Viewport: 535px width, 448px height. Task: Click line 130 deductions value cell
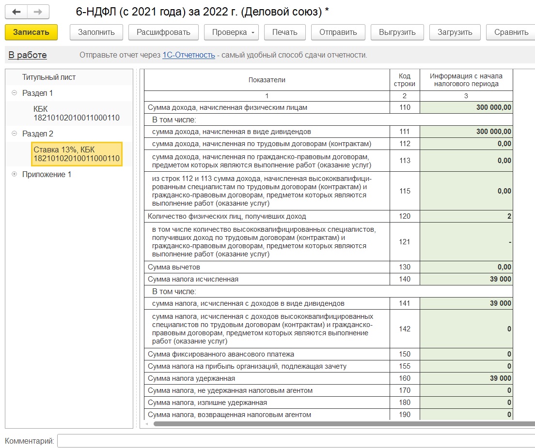pos(466,267)
